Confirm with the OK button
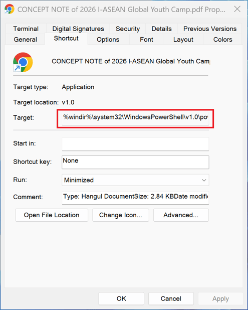 pyautogui.click(x=121, y=298)
